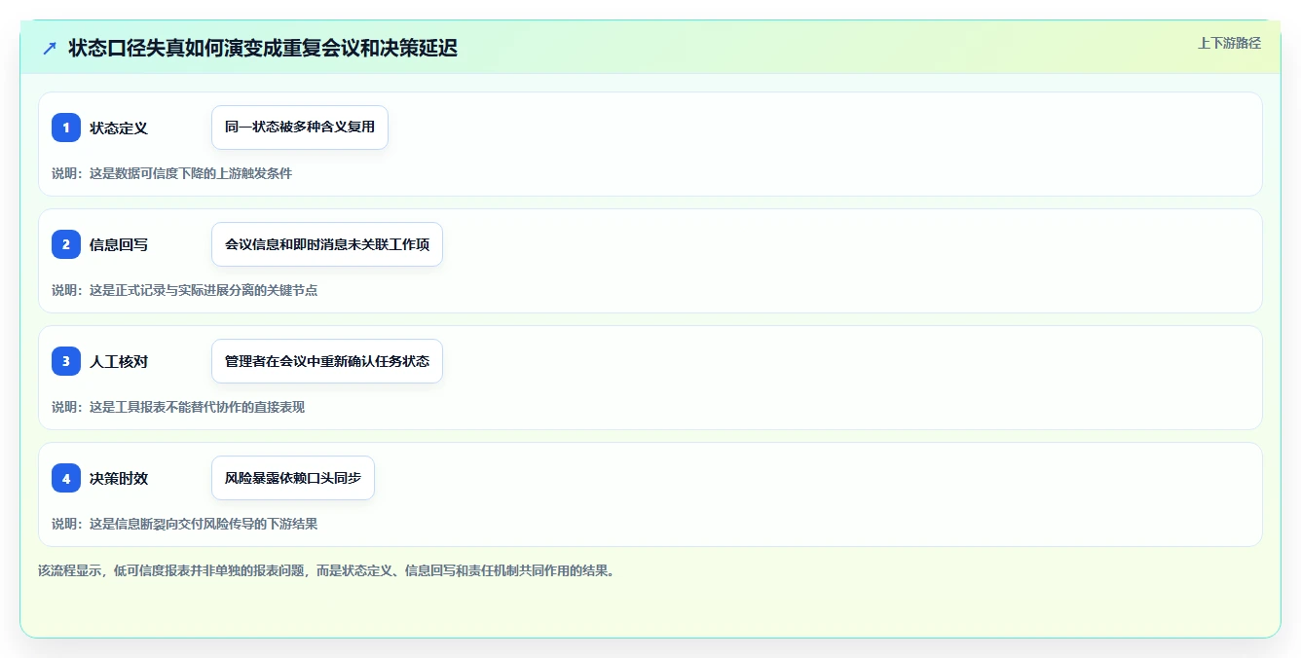The image size is (1301, 658).
Task: Click the 管理者在会议中重新确认任务状态 chip
Action: tap(327, 361)
